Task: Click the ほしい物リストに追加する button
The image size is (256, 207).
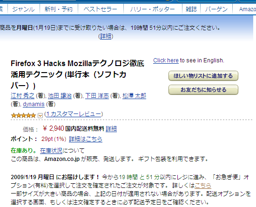Action: [203, 76]
